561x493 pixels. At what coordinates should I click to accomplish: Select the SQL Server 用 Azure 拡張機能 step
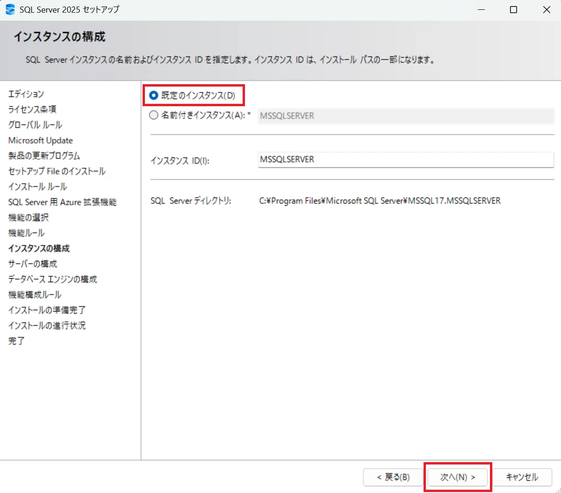point(63,202)
